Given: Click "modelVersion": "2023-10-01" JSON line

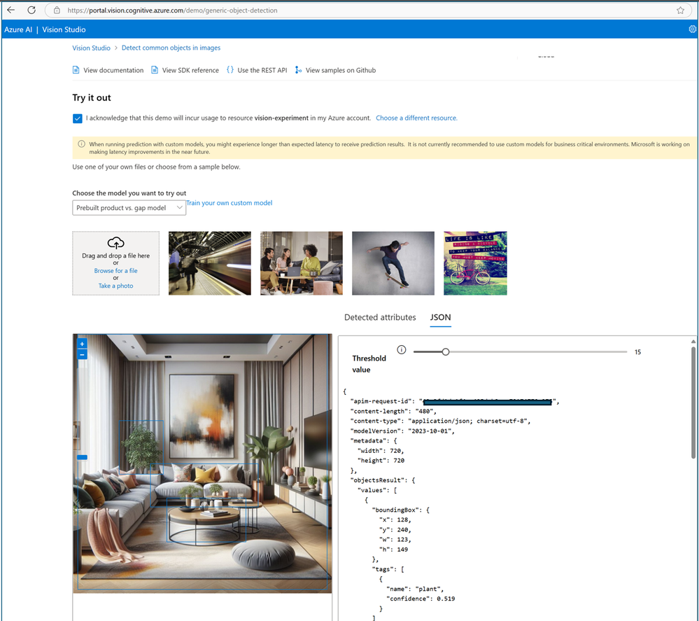Looking at the screenshot, I should 402,431.
